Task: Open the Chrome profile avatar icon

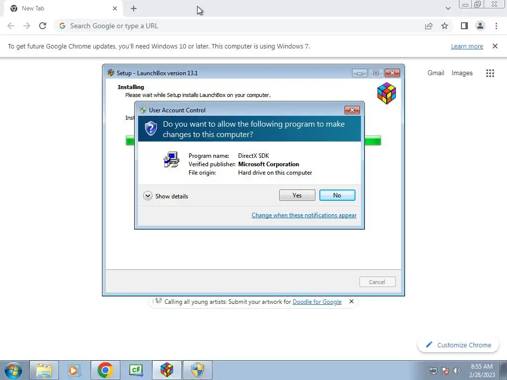Action: point(480,26)
